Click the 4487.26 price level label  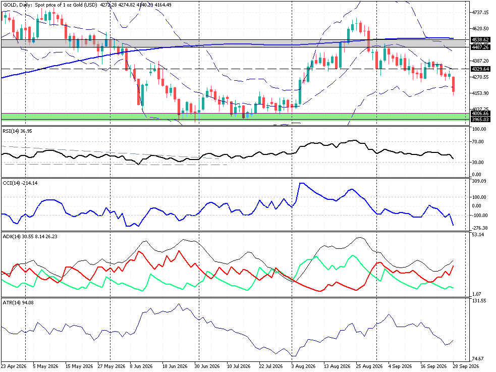(x=480, y=47)
